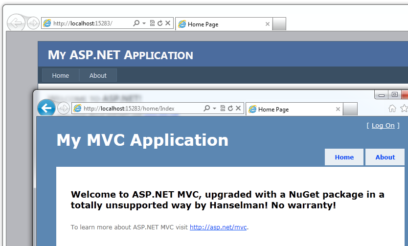Open address dropdown arrow in rear window

(144, 23)
